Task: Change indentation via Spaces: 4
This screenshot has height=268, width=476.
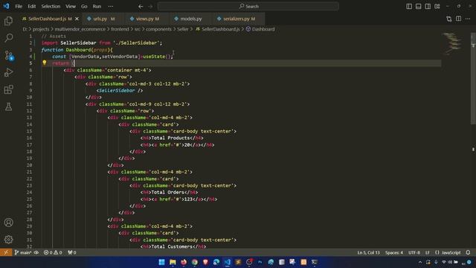Action: (394, 252)
